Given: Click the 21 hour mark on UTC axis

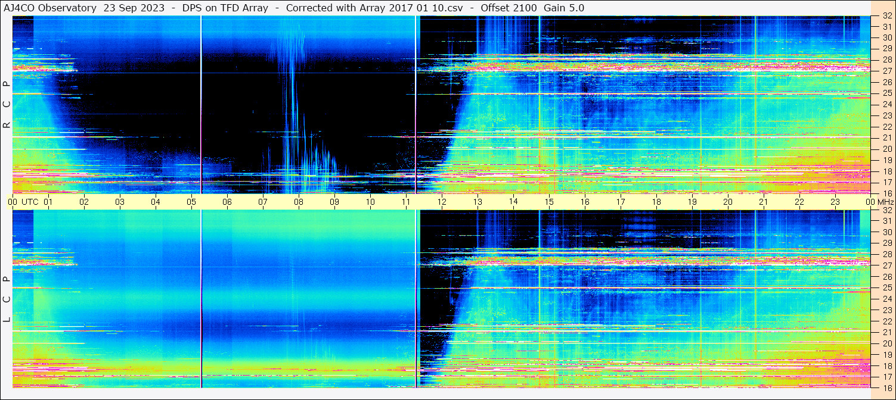Looking at the screenshot, I should (x=764, y=202).
